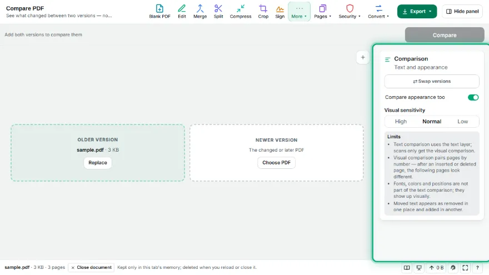
Task: Choose PDF for the newer version
Action: [x=276, y=163]
